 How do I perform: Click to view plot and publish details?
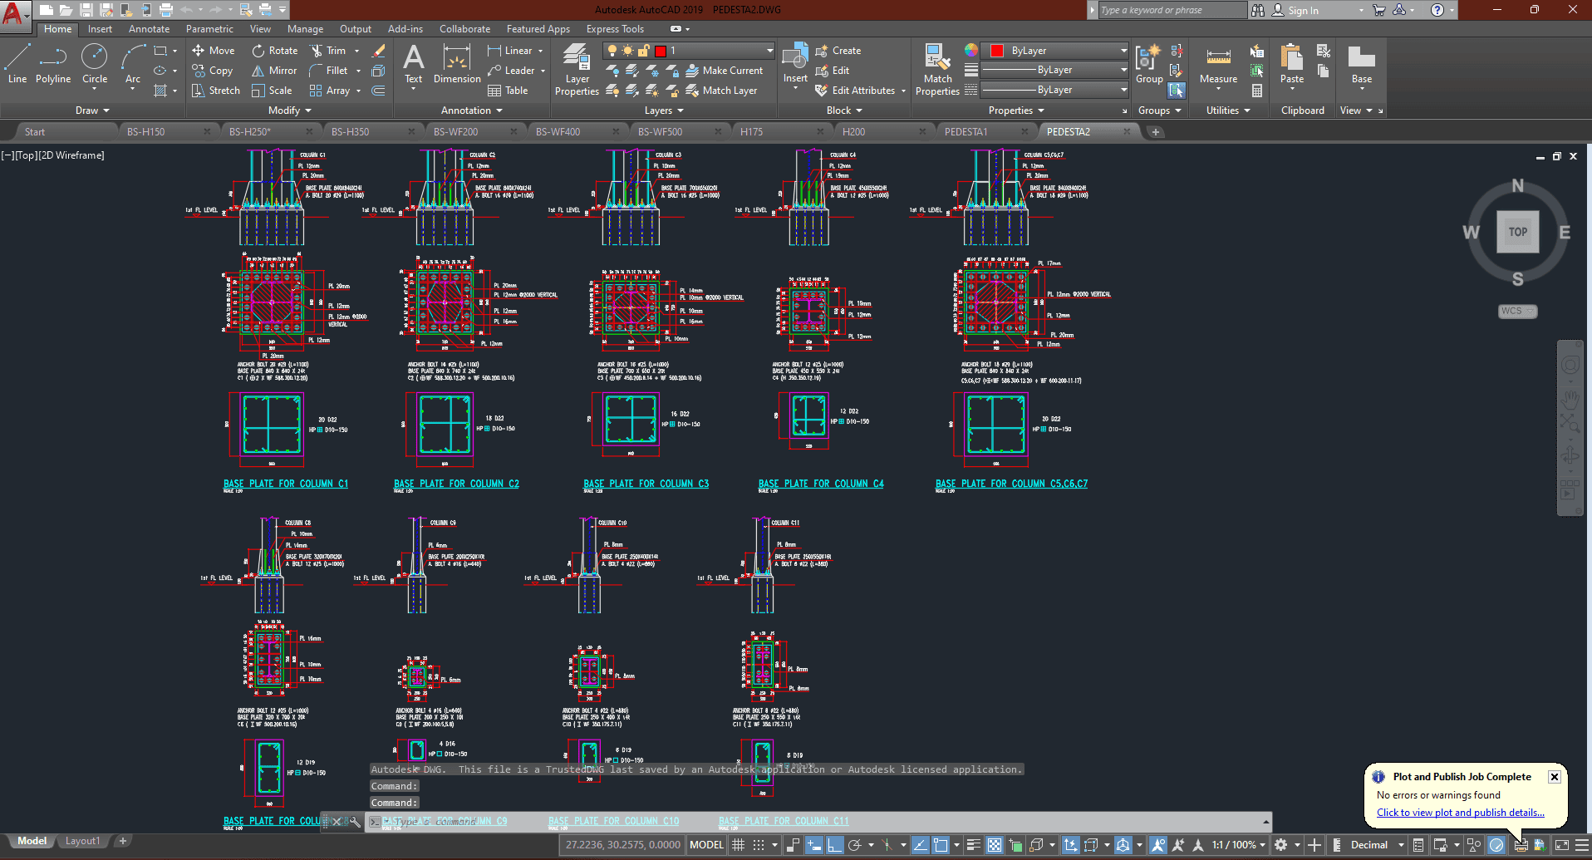click(1460, 813)
